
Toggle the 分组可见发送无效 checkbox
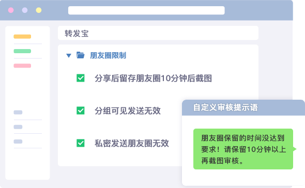click(80, 111)
